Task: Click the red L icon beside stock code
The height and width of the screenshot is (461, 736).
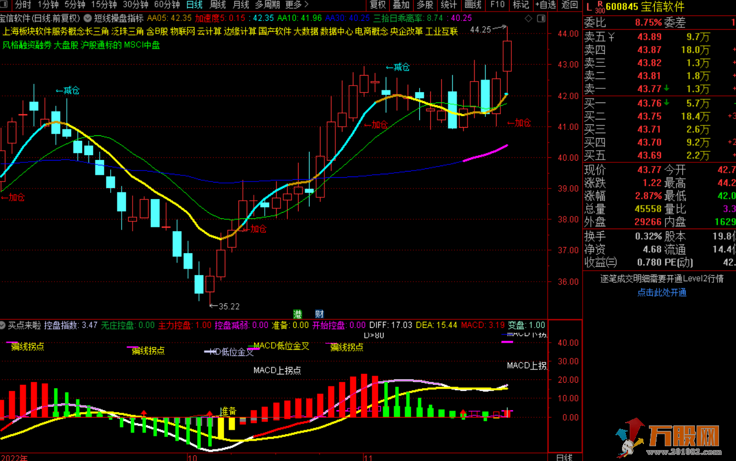Action: (589, 8)
